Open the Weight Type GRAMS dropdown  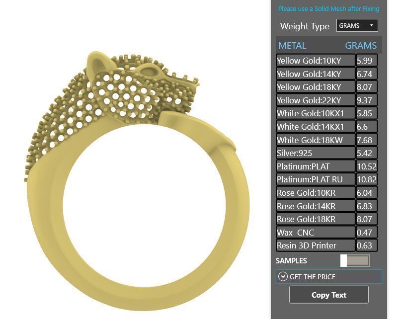click(x=357, y=26)
